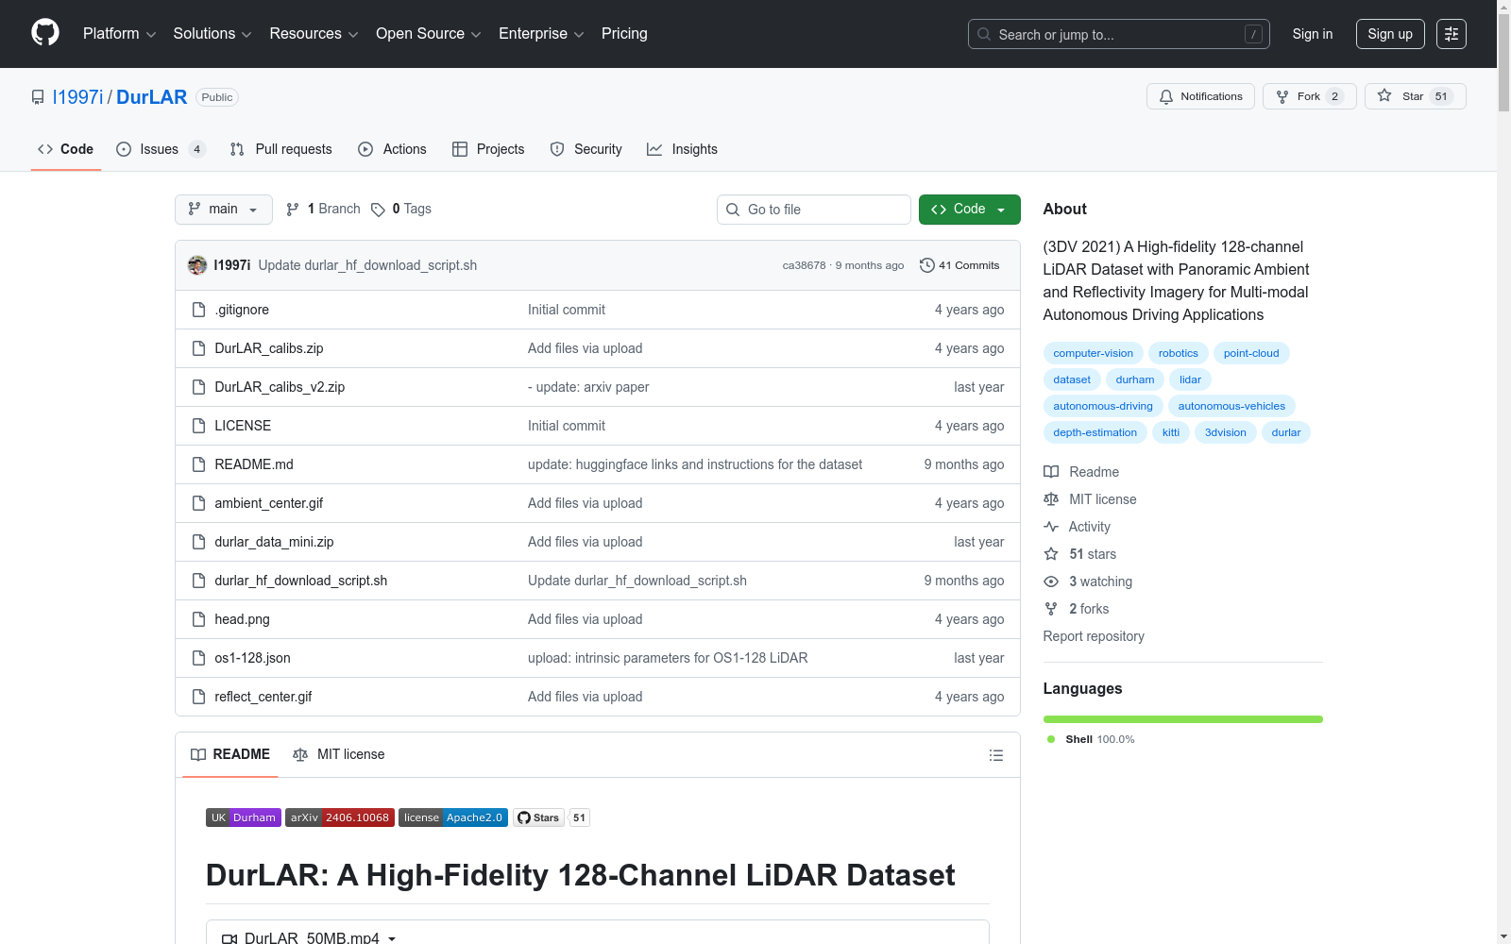
Task: Click the Sign in link
Action: pos(1313,34)
